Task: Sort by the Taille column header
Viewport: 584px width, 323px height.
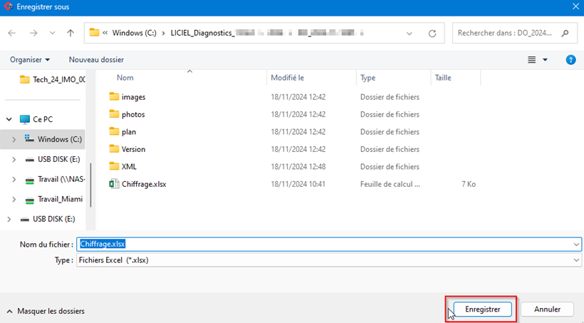Action: tap(443, 78)
